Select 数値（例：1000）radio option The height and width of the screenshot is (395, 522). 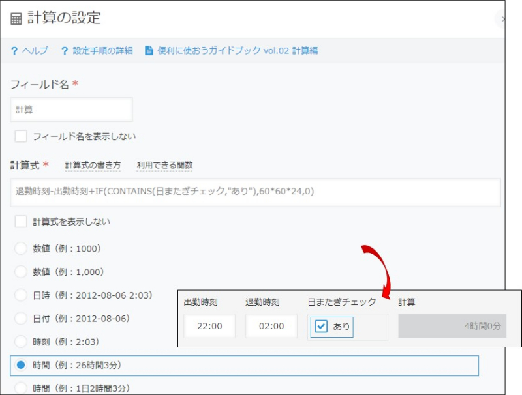click(21, 249)
